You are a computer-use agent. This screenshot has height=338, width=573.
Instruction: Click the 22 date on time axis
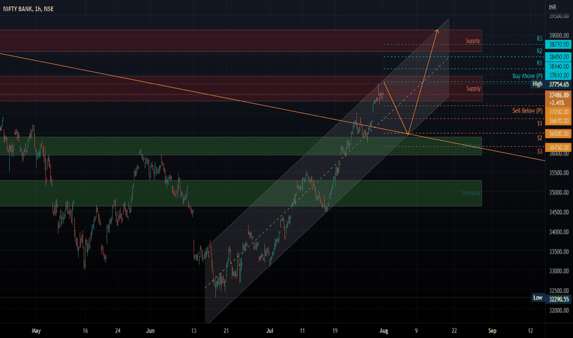pos(454,331)
